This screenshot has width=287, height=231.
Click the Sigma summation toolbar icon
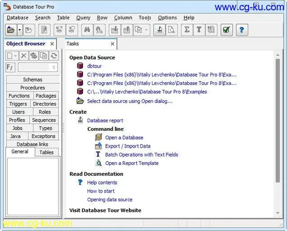(187, 30)
